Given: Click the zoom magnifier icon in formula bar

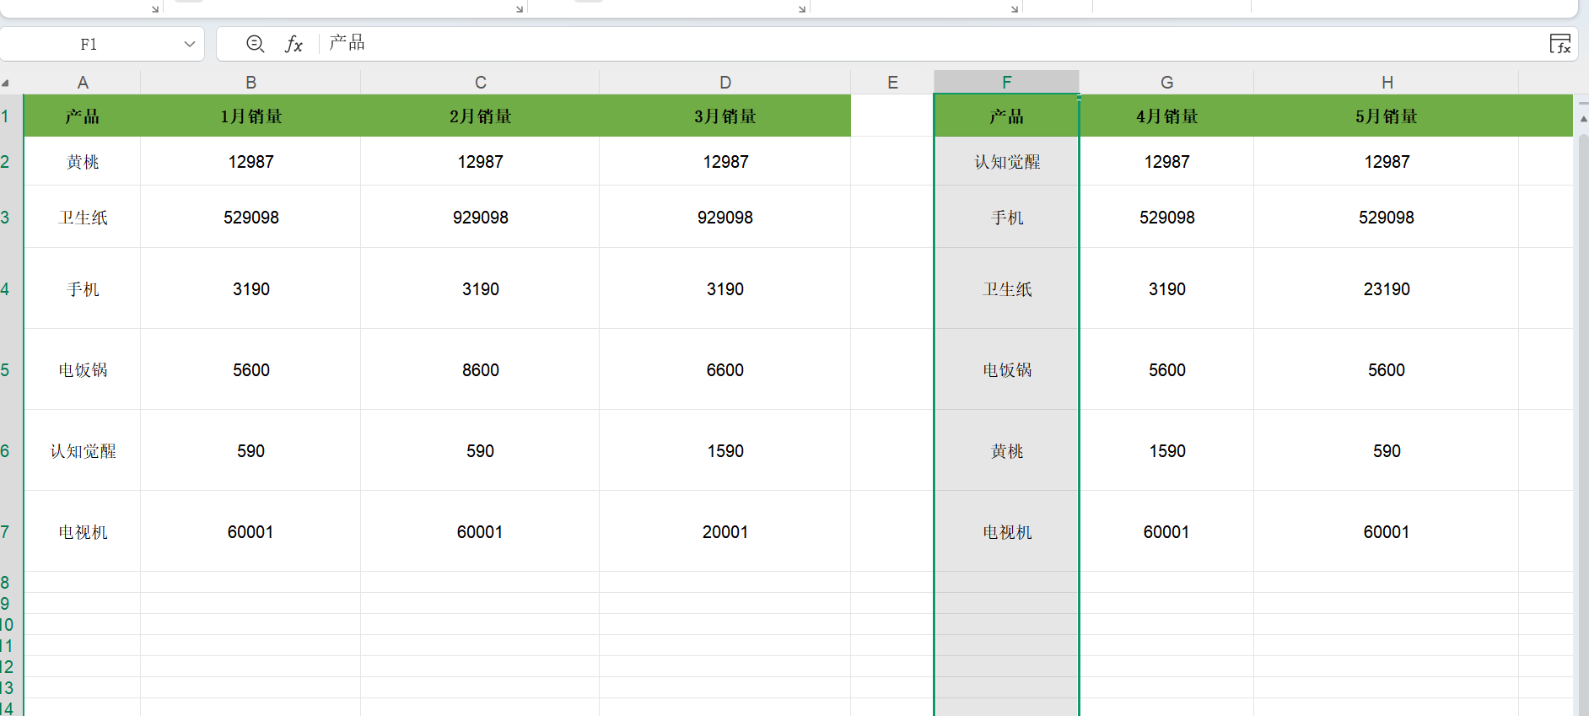Looking at the screenshot, I should (255, 44).
